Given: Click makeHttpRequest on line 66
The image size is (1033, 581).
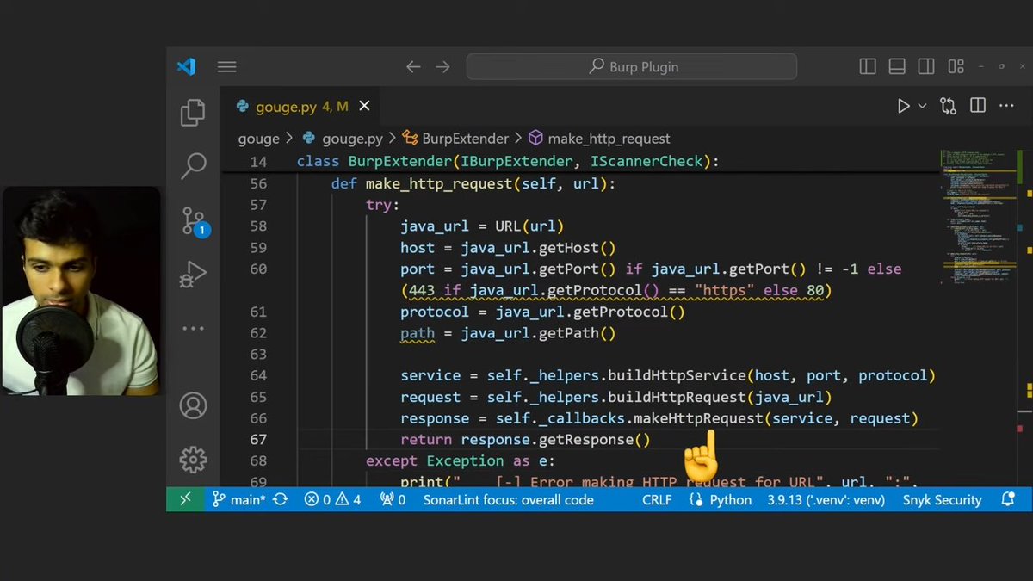Looking at the screenshot, I should pos(698,418).
